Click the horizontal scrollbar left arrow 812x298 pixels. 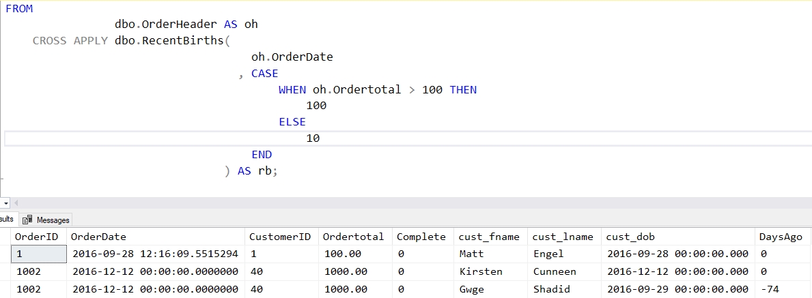click(x=16, y=203)
